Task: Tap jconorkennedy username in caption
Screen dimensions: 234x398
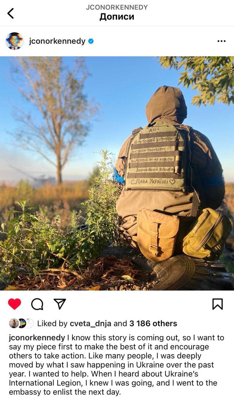Action: [x=37, y=338]
